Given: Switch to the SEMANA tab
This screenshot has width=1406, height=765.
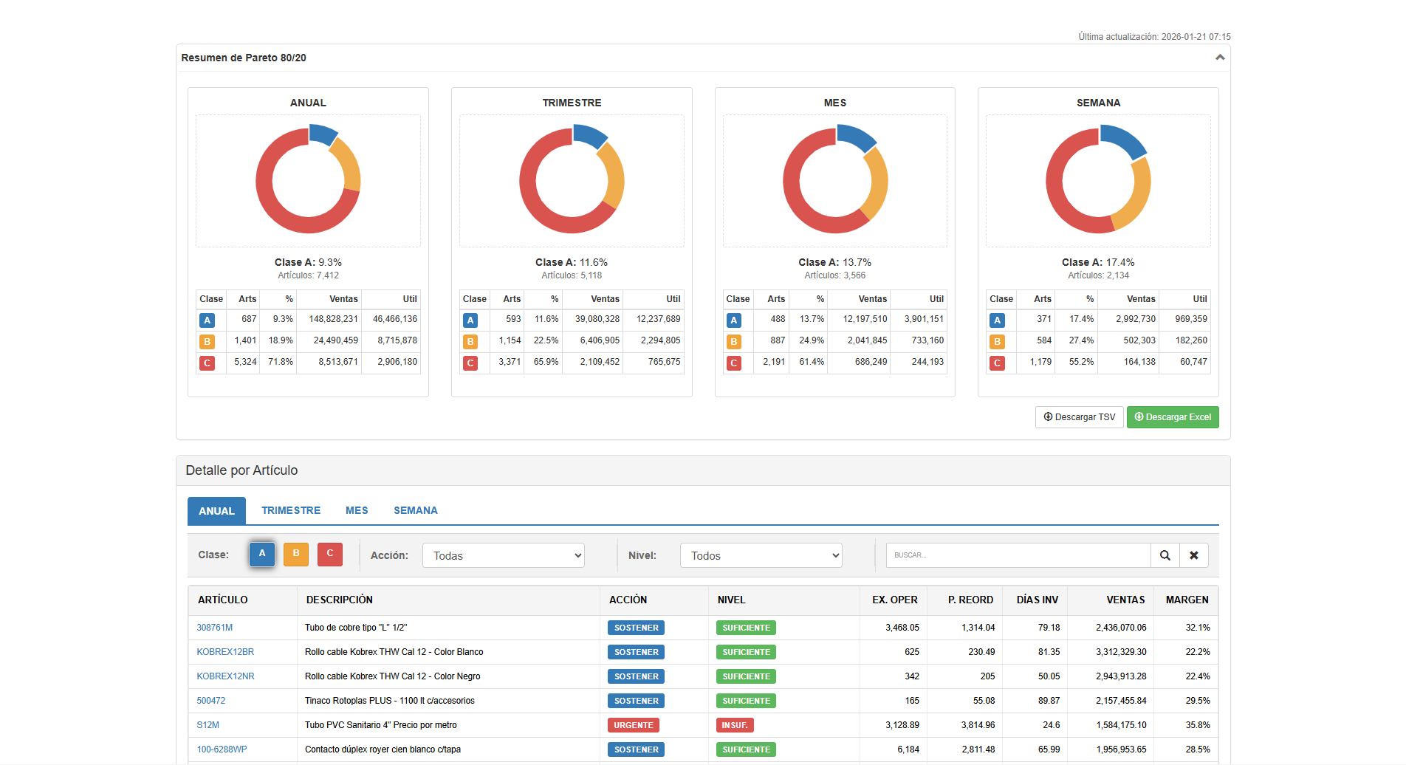Looking at the screenshot, I should pyautogui.click(x=415, y=510).
